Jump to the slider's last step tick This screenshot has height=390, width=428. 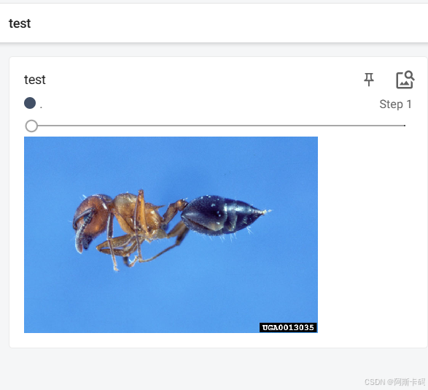[405, 126]
